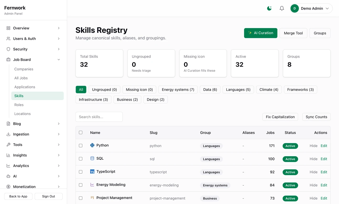Click AI robot icon in sidebar
The width and height of the screenshot is (339, 204).
click(x=8, y=176)
